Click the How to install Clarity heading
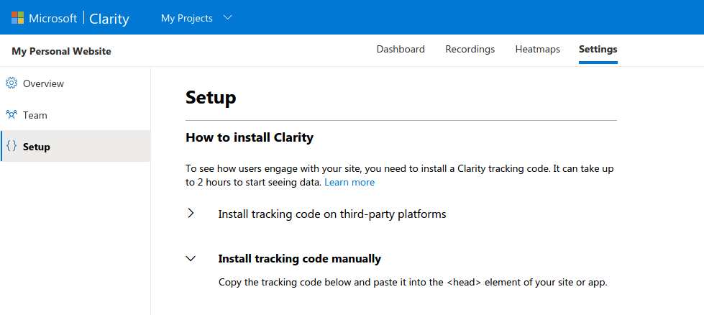This screenshot has height=315, width=704. coord(250,137)
